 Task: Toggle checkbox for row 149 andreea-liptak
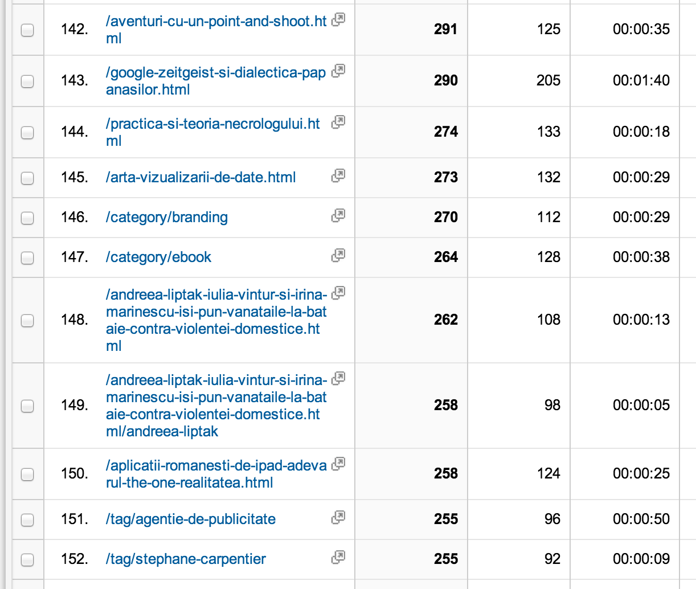(27, 406)
